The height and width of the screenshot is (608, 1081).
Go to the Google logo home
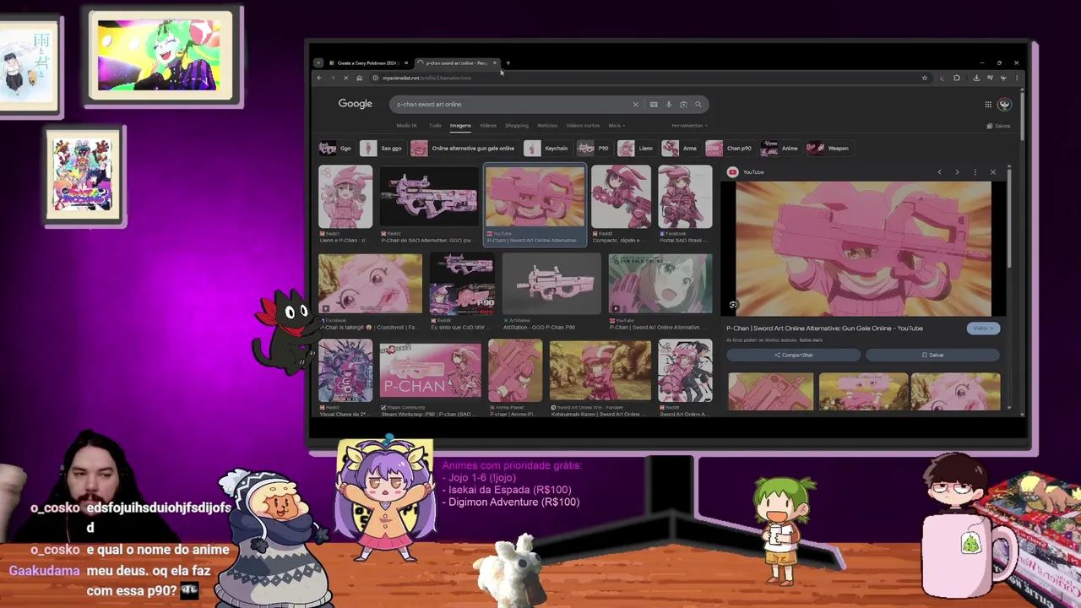coord(356,104)
